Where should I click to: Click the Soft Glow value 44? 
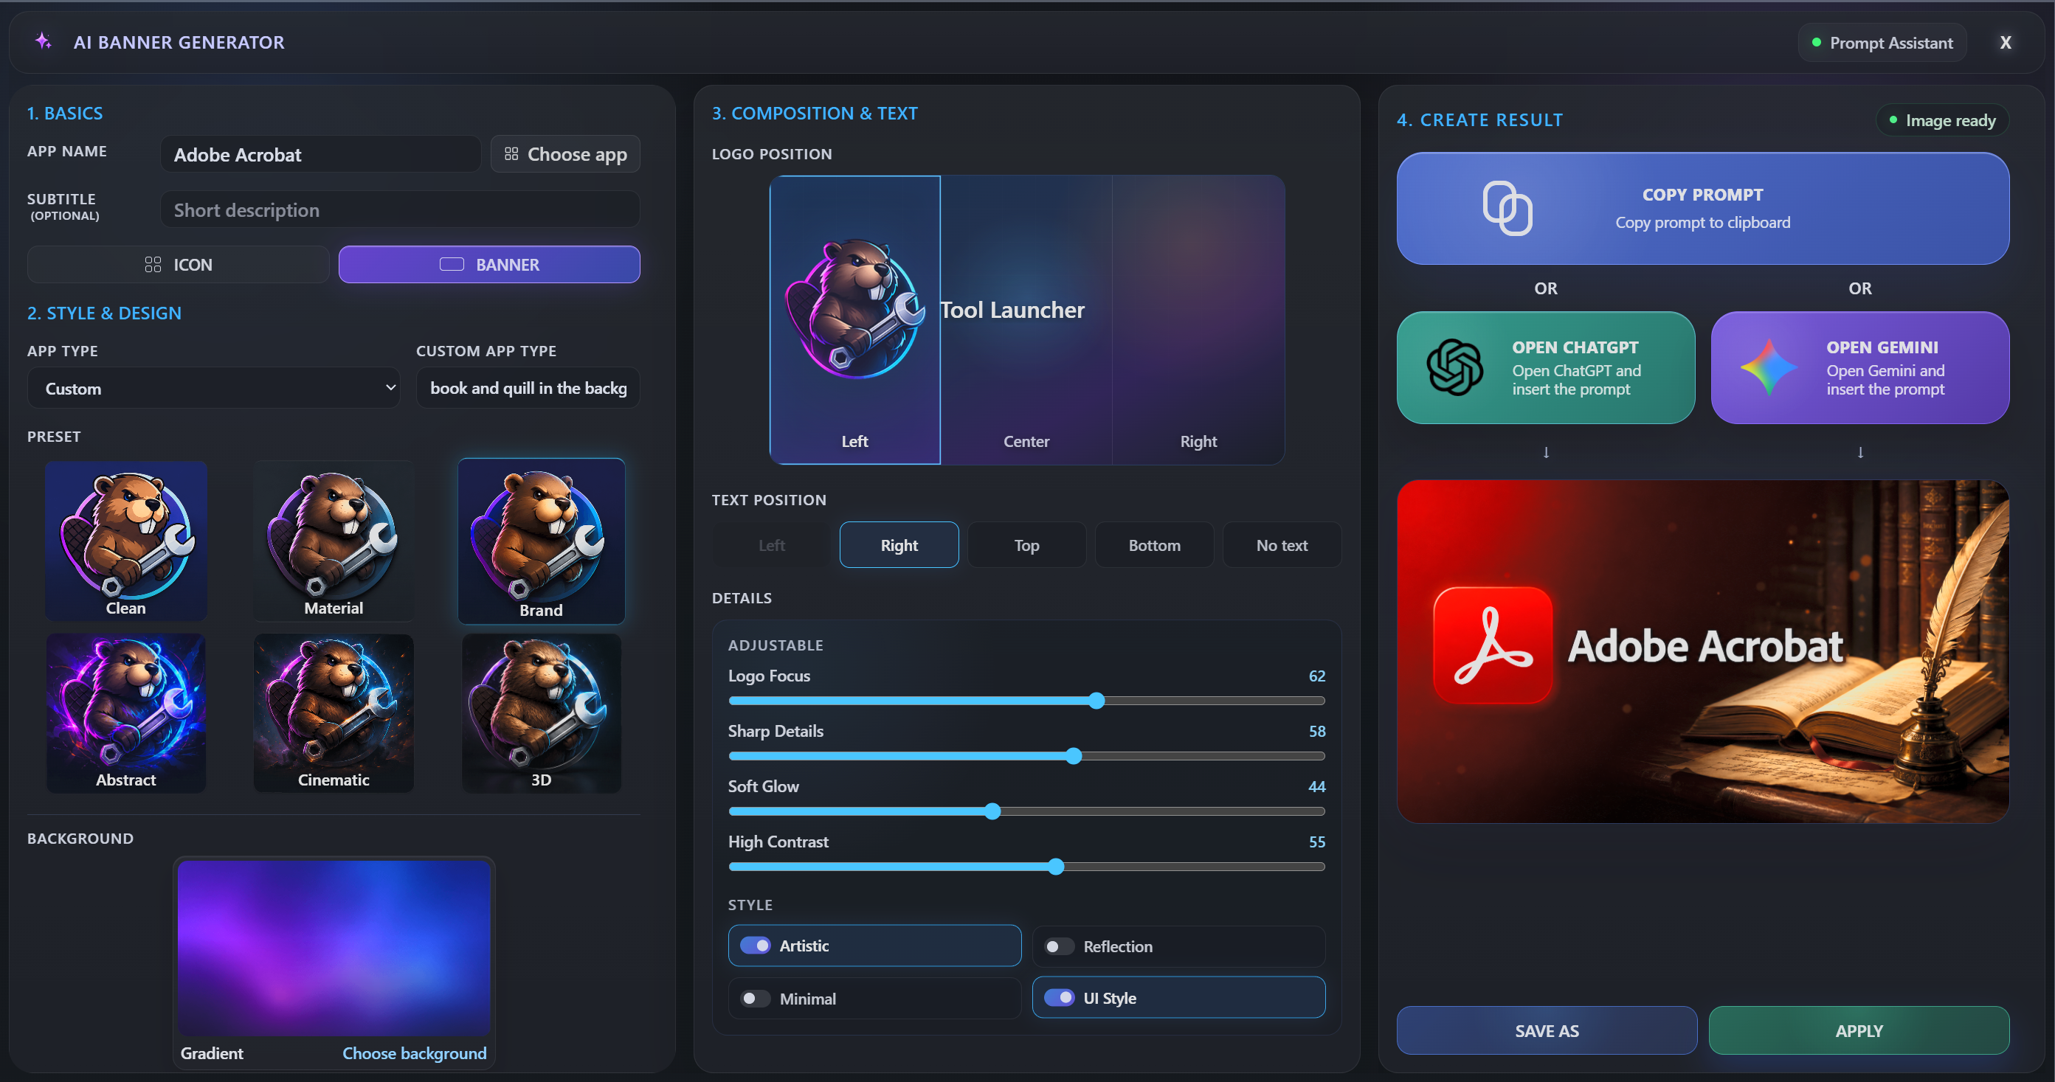1317,786
